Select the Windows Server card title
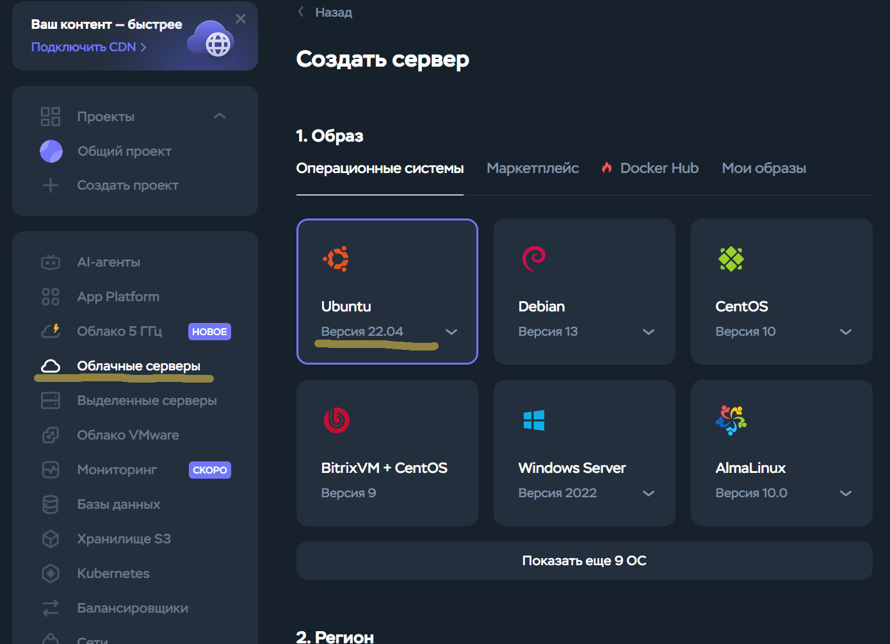Viewport: 890px width, 644px height. click(x=572, y=468)
